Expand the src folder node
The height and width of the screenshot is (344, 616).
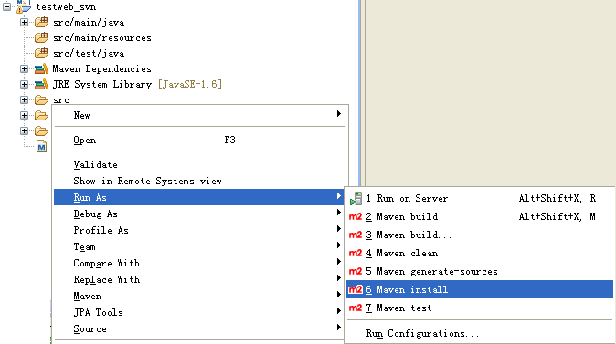(24, 100)
